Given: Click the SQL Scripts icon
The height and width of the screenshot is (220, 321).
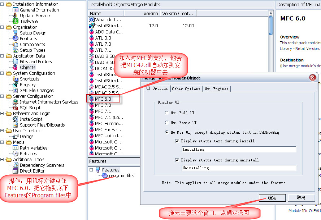Looking at the screenshot, I should tap(16, 107).
